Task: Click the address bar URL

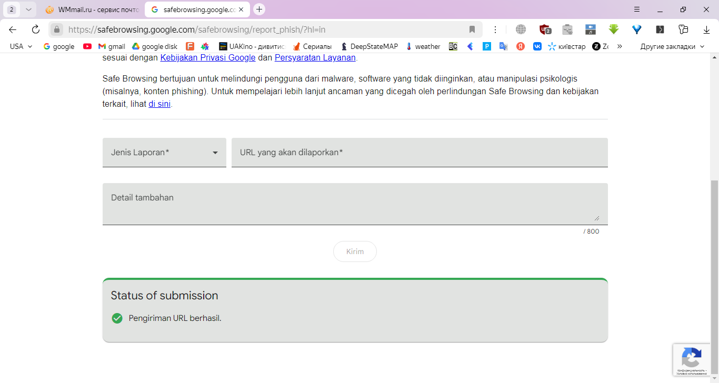Action: click(197, 29)
